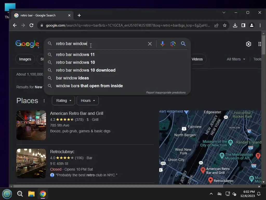Open taskbar Search
266x200 pixels.
pos(20,194)
